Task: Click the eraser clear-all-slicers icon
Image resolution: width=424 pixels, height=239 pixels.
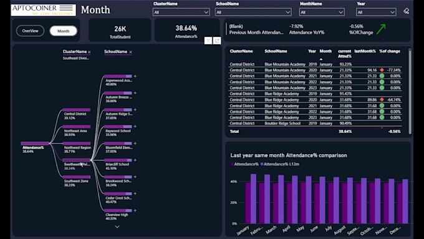Action: tap(406, 11)
